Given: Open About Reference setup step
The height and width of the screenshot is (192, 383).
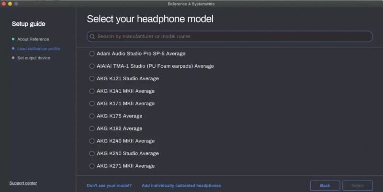Looking at the screenshot, I should click(33, 39).
